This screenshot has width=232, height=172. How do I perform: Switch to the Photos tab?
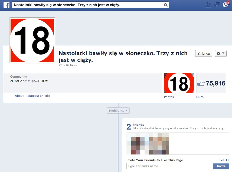(169, 97)
